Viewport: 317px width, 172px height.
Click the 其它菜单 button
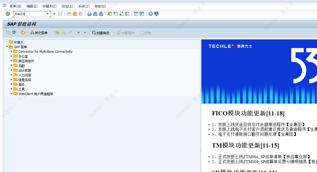point(39,33)
